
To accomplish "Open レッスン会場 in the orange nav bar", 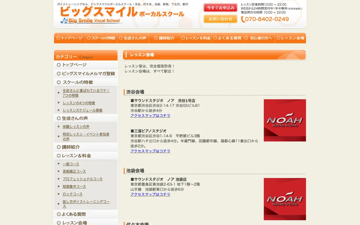I will pyautogui.click(x=290, y=38).
